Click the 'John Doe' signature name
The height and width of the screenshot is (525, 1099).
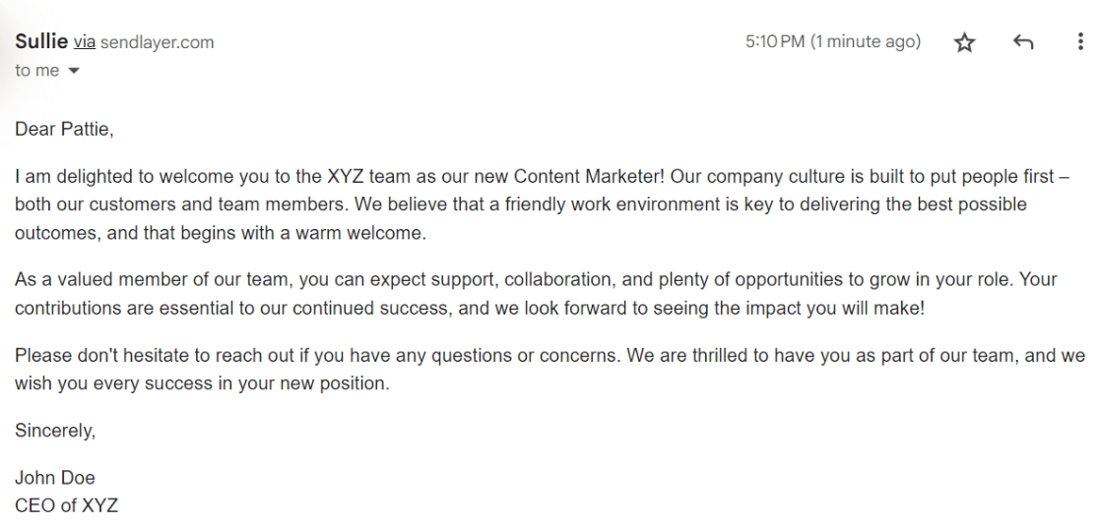point(55,478)
